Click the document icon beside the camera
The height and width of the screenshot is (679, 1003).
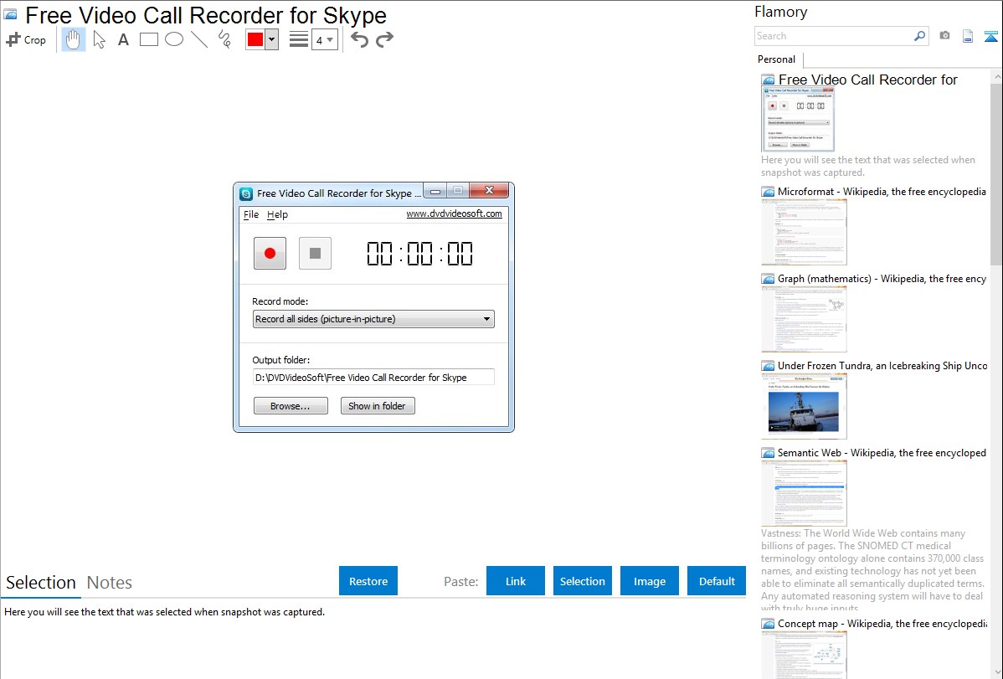point(968,36)
